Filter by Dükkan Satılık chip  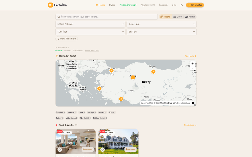point(100,118)
